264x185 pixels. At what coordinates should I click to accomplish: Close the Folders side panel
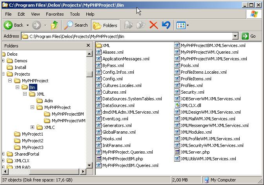88,45
